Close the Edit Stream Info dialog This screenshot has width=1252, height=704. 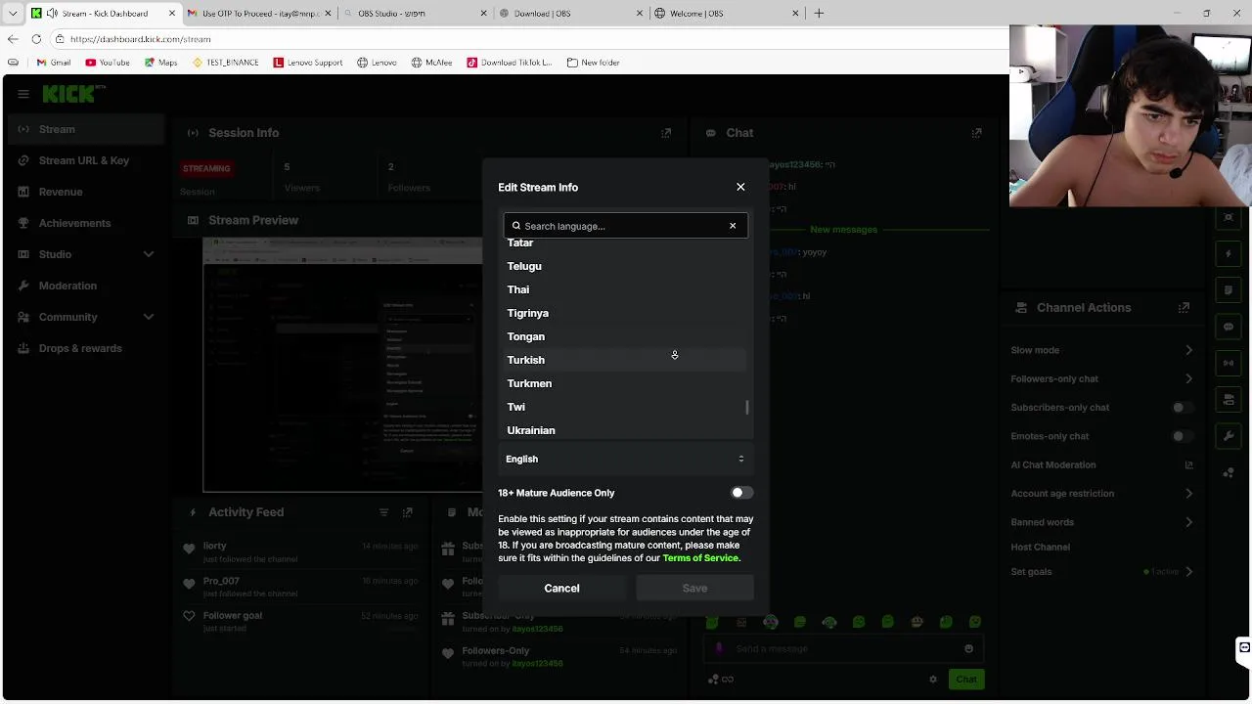pyautogui.click(x=740, y=187)
